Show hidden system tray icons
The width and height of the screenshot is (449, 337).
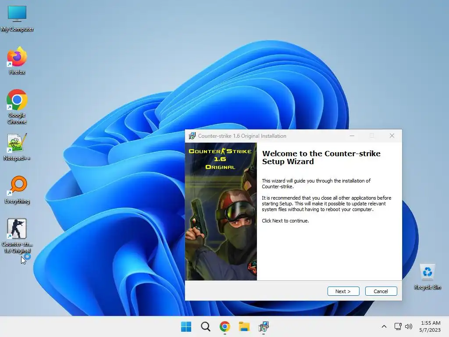coord(384,326)
